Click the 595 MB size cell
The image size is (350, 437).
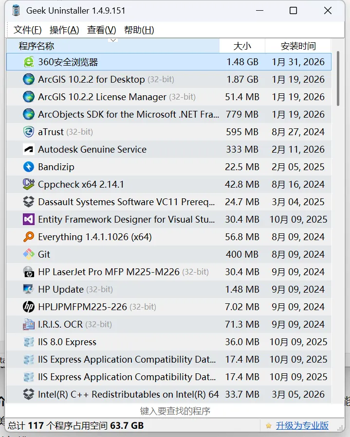point(242,132)
